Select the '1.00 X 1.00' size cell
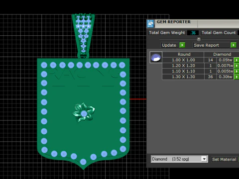239x179 pixels. (x=183, y=60)
